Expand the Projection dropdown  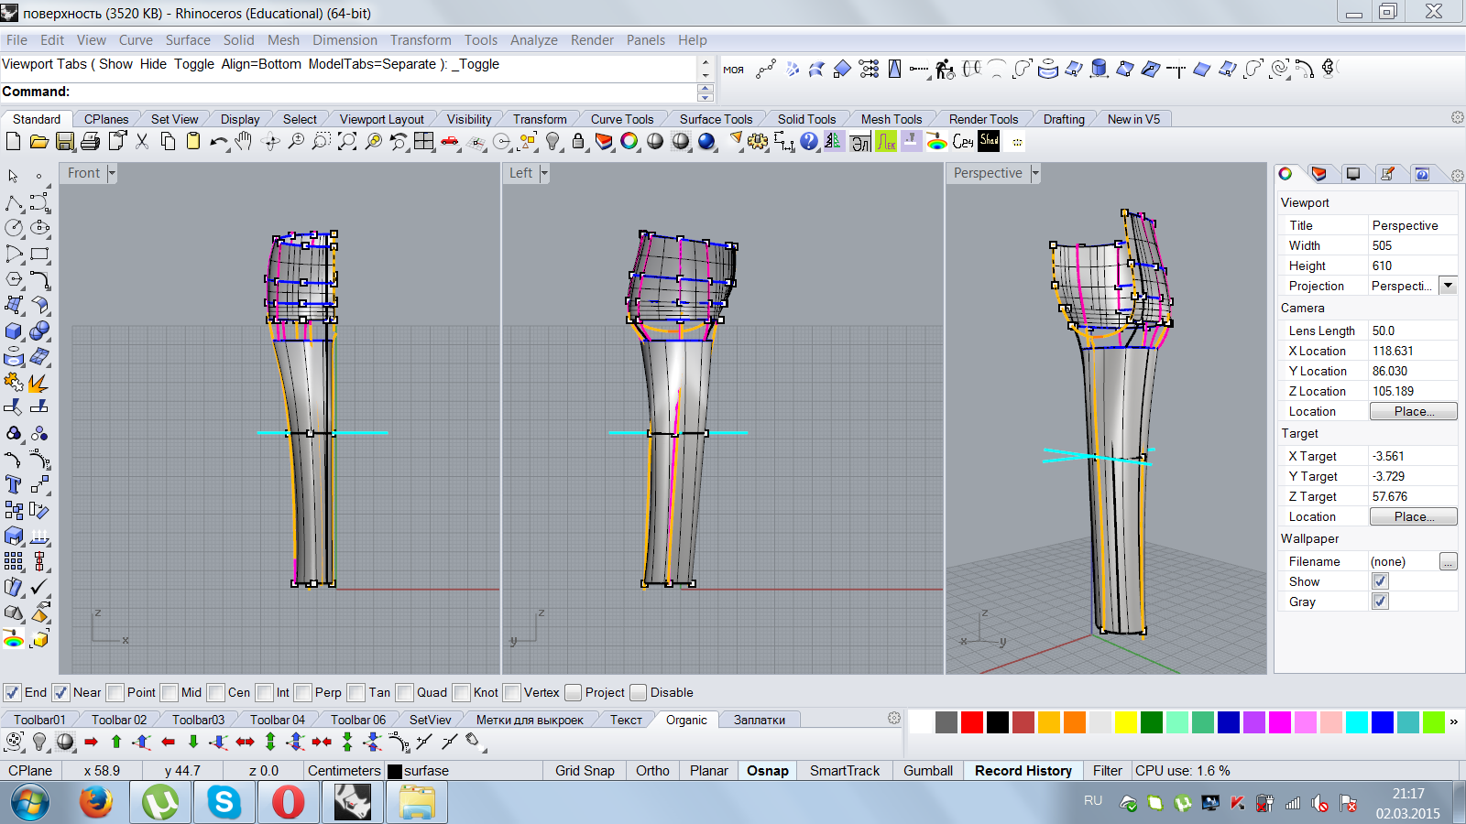(1448, 286)
